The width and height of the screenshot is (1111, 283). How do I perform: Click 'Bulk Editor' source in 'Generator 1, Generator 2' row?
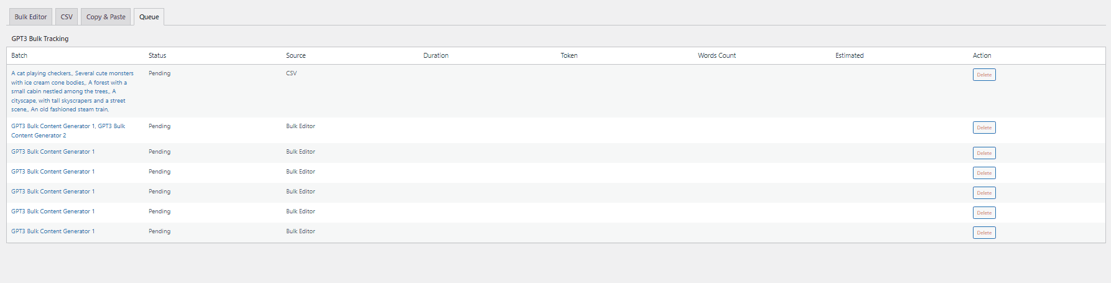(300, 126)
